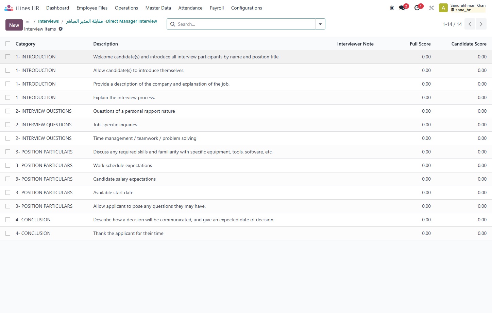Go to the previous page arrow
Viewport: 492px width, 313px height.
(x=470, y=24)
